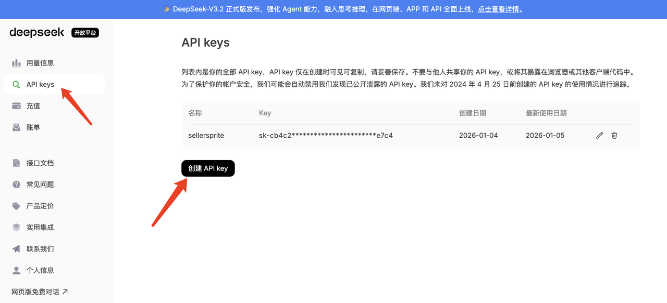Viewport: 667px width, 303px height.
Task: Select the masked sellersprite key text
Action: [x=326, y=136]
